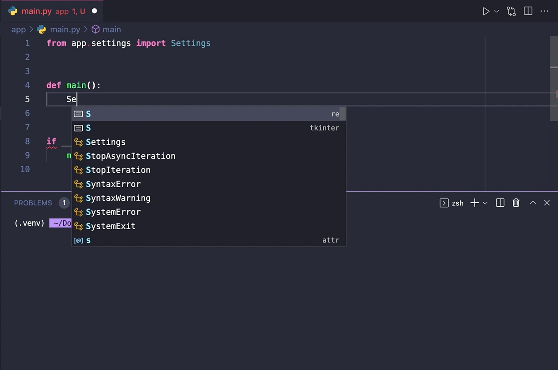Open the source control compare changes icon
This screenshot has width=558, height=370.
point(511,12)
